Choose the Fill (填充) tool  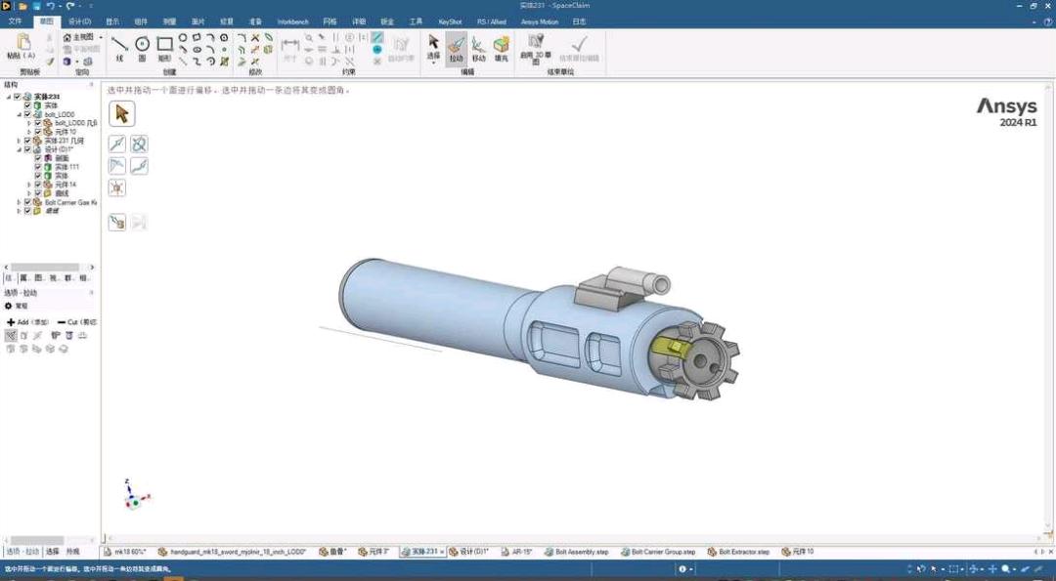[x=501, y=48]
